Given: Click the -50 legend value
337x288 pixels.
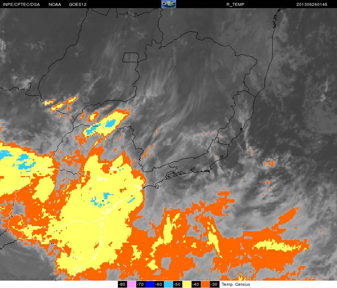Looking at the screenshot, I should (x=178, y=284).
